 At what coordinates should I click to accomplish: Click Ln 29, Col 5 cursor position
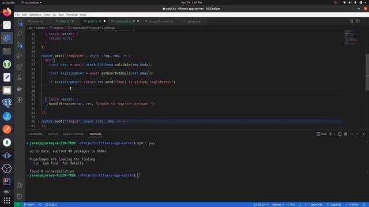pyautogui.click(x=261, y=205)
